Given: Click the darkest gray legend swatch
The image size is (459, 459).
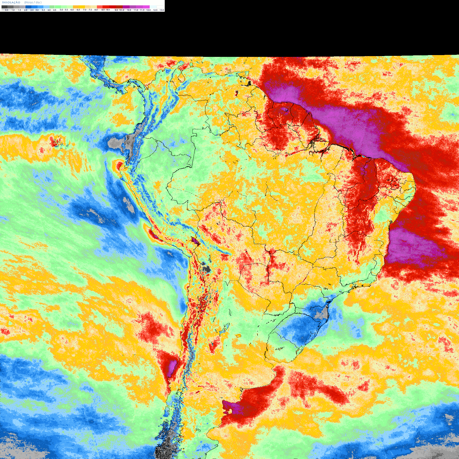Looking at the screenshot, I should (4, 7).
